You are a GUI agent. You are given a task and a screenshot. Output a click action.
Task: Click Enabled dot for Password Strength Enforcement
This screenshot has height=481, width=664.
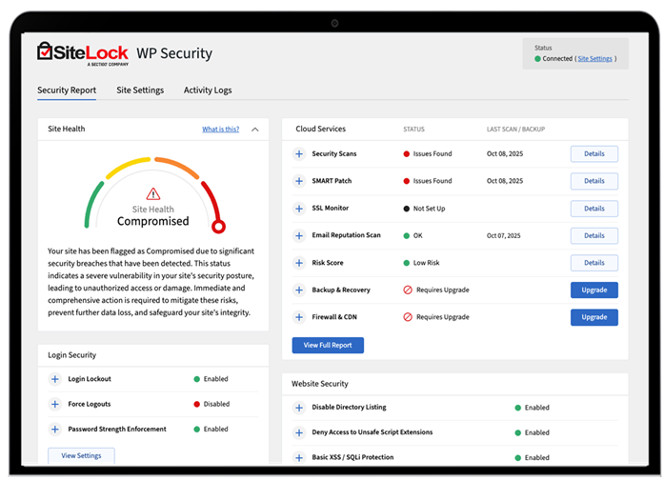[197, 430]
